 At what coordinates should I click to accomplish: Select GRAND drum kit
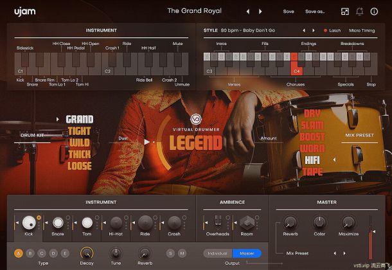80,120
